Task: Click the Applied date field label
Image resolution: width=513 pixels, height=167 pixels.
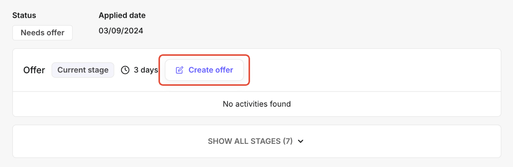Action: pos(122,16)
